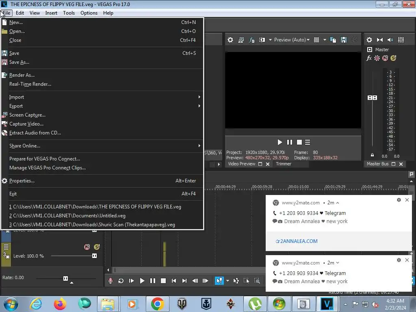The width and height of the screenshot is (416, 312).
Task: Open the overlays grid icon
Action: [x=316, y=40]
